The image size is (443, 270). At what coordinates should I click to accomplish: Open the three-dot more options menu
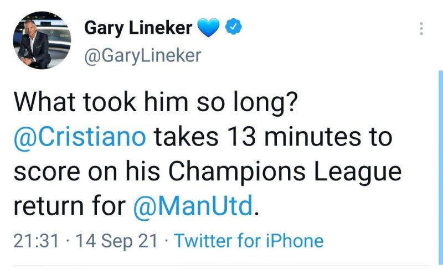tap(422, 28)
